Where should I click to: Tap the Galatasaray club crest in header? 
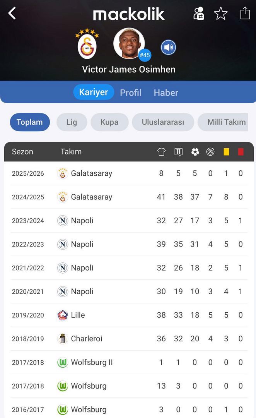pos(87,45)
